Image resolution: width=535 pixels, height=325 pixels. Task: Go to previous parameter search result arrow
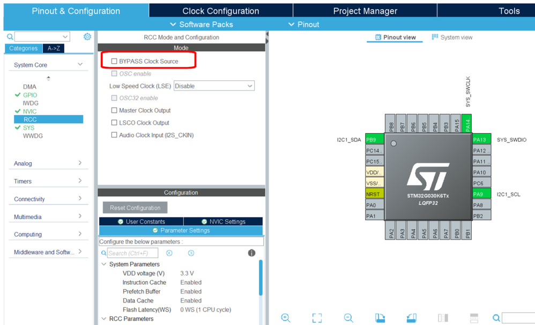point(169,253)
